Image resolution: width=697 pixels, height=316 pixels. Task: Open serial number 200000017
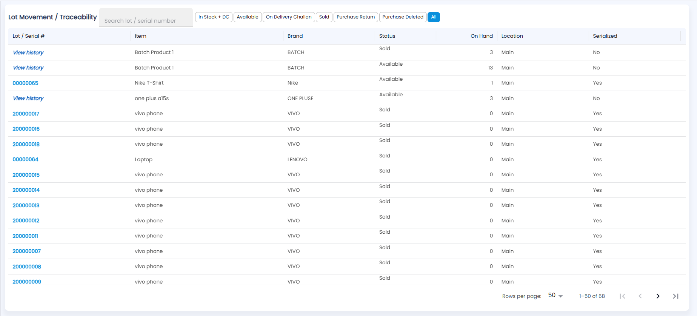click(26, 114)
